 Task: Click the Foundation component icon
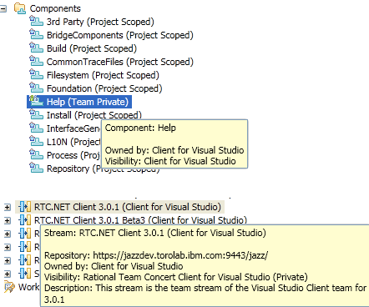click(x=36, y=88)
